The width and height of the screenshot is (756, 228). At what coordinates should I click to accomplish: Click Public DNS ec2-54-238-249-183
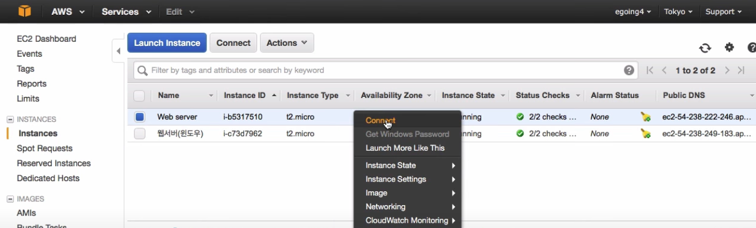click(707, 133)
